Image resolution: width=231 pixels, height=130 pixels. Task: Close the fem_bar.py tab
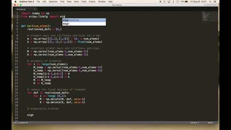[x=35, y=9]
